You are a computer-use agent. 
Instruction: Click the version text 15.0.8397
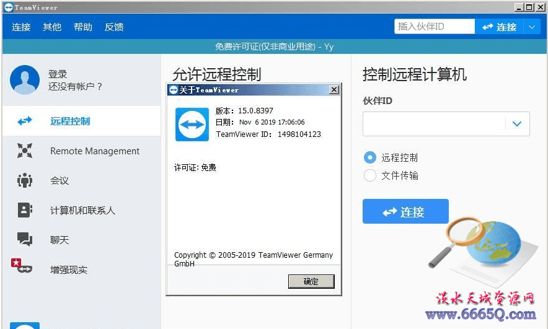point(255,111)
